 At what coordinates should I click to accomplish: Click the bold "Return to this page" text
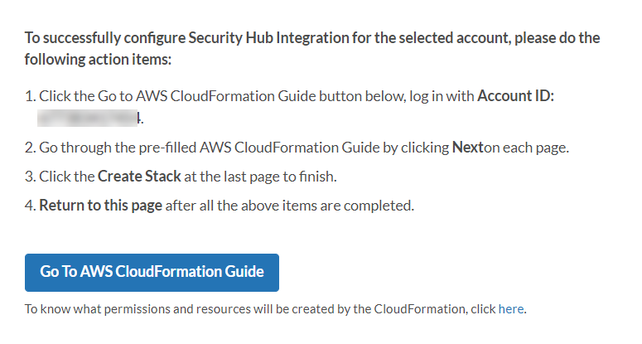click(x=100, y=205)
